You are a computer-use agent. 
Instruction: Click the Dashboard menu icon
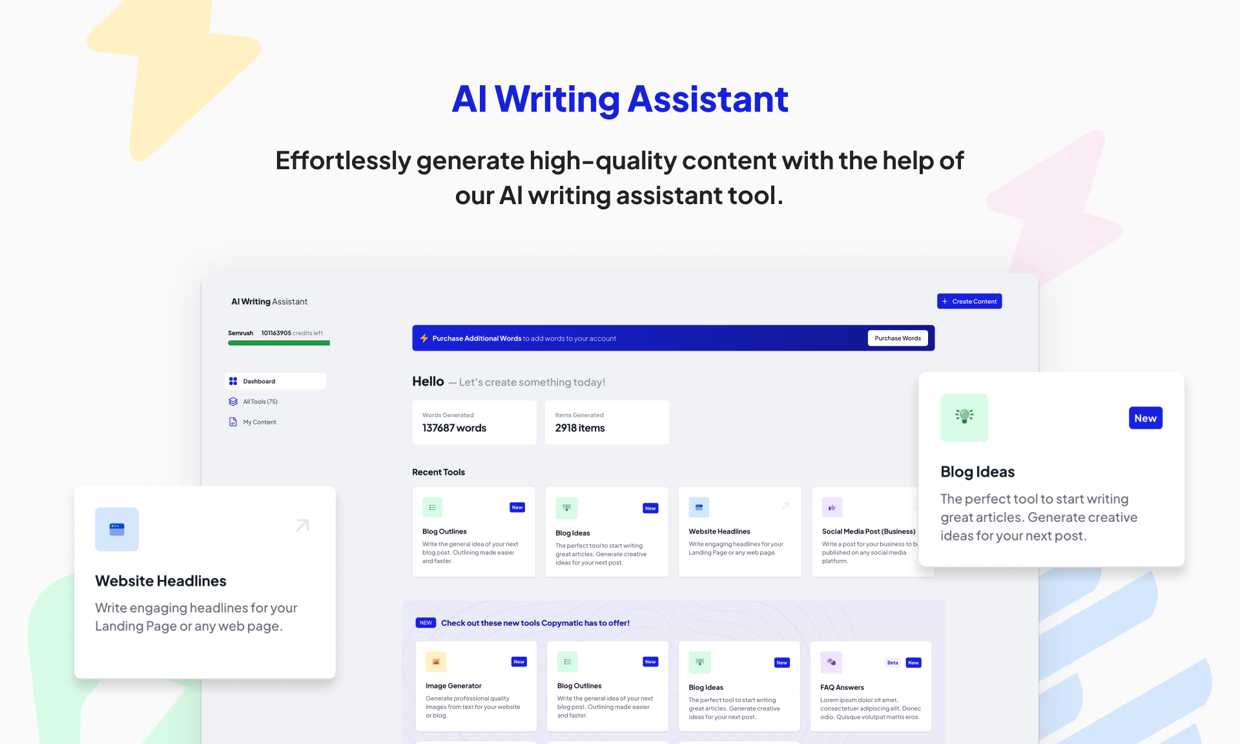[x=233, y=381]
